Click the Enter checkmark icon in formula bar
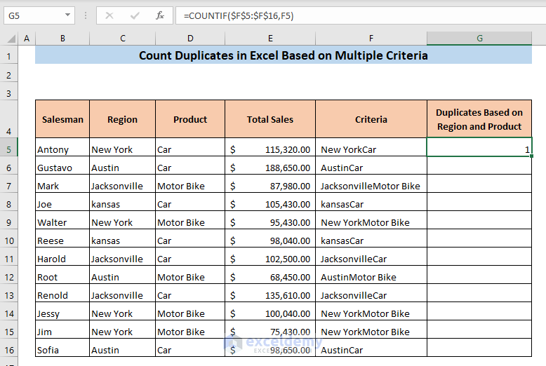Image resolution: width=546 pixels, height=366 pixels. 135,15
